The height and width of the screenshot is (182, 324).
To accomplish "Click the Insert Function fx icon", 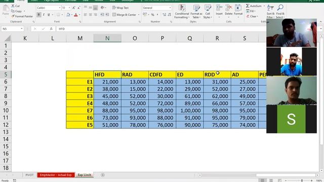I will click(51, 29).
